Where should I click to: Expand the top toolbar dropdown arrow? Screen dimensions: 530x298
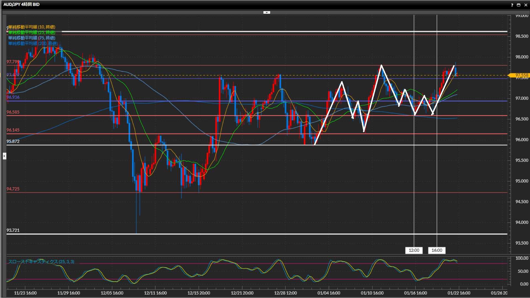tap(267, 12)
